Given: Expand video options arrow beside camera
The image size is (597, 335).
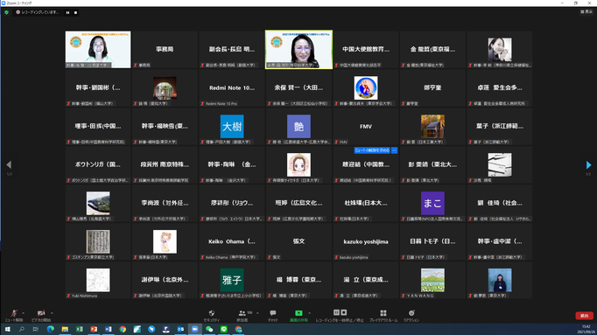Looking at the screenshot, I should [x=52, y=313].
